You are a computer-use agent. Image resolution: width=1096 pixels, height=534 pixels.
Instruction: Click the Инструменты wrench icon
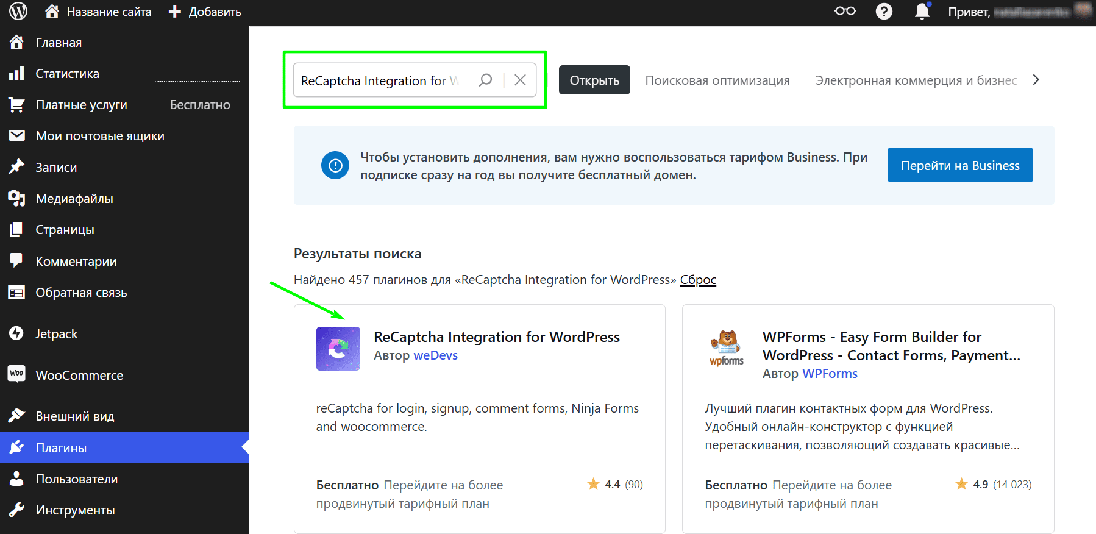[16, 510]
